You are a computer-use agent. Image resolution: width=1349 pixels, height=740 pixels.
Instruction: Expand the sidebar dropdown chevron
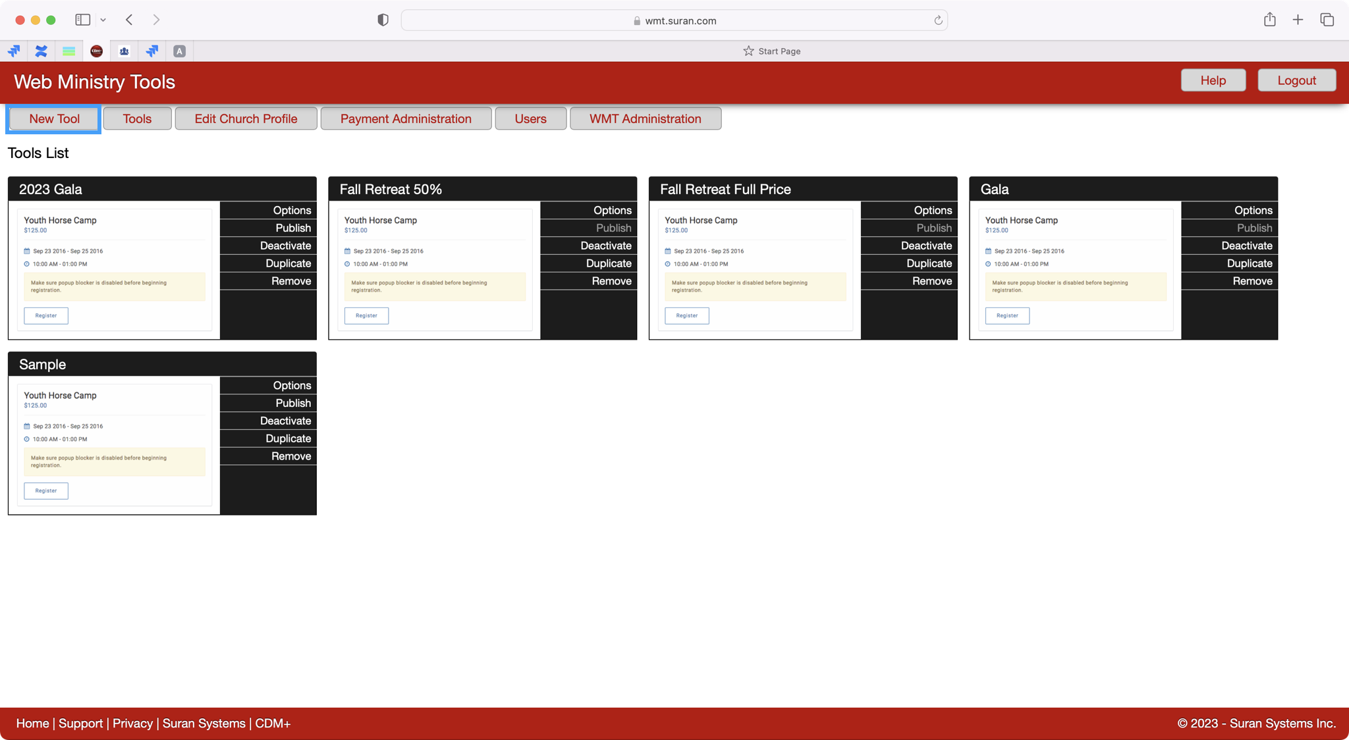103,20
